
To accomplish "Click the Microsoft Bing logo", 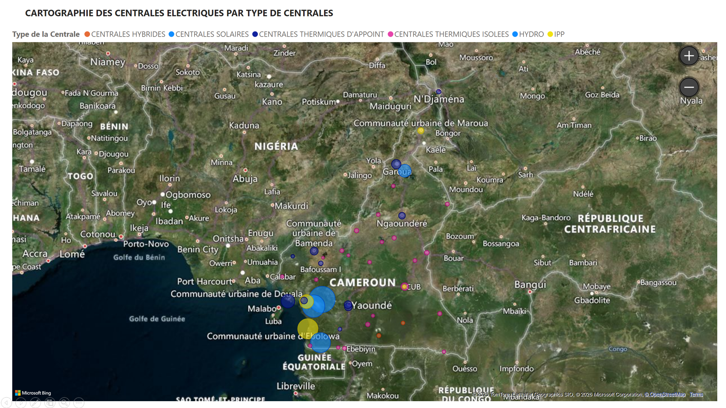I will pyautogui.click(x=33, y=393).
